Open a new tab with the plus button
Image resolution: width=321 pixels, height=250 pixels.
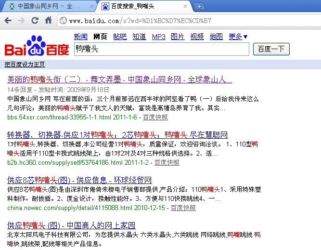(199, 6)
